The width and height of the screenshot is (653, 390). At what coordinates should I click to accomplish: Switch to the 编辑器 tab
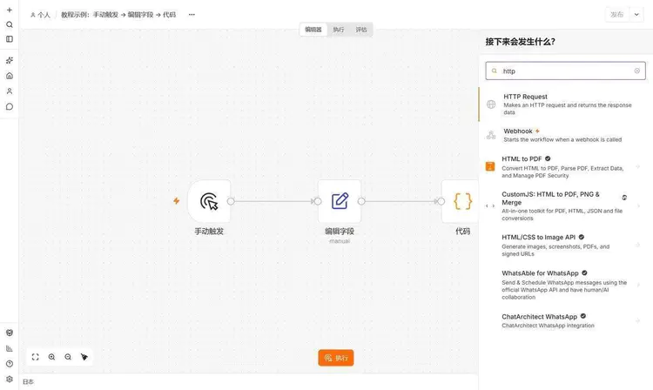pos(313,30)
